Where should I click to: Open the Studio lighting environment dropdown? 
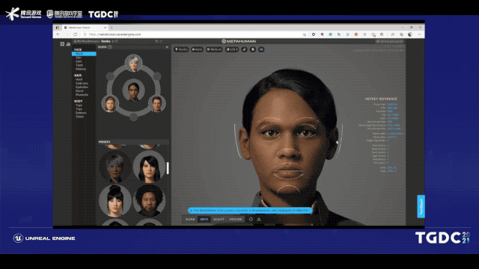pyautogui.click(x=181, y=49)
